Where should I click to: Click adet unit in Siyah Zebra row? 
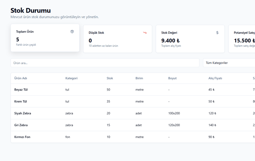point(138,113)
